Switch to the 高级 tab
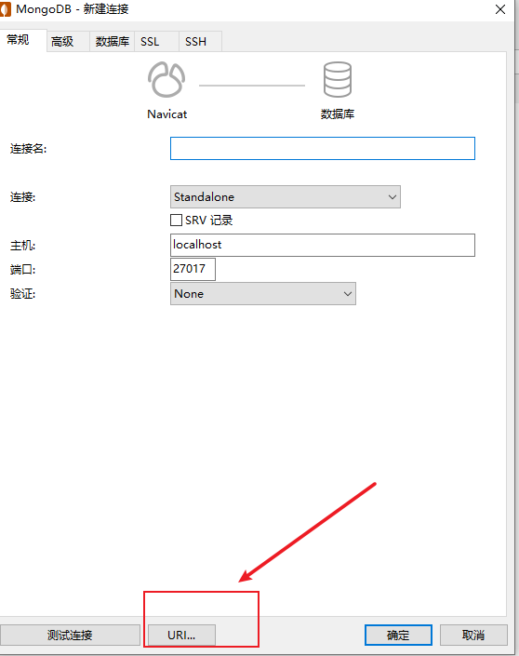Image resolution: width=519 pixels, height=656 pixels. click(68, 42)
